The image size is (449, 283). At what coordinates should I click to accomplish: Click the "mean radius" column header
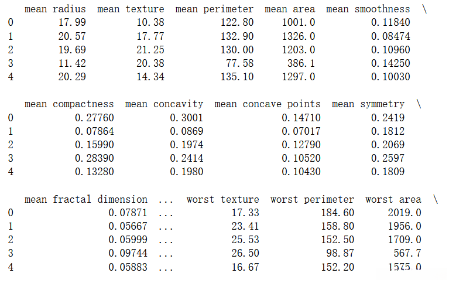pyautogui.click(x=55, y=9)
